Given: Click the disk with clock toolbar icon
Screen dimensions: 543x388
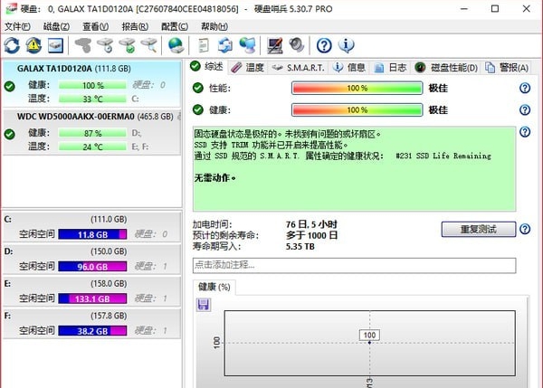Looking at the screenshot, I should [x=105, y=45].
